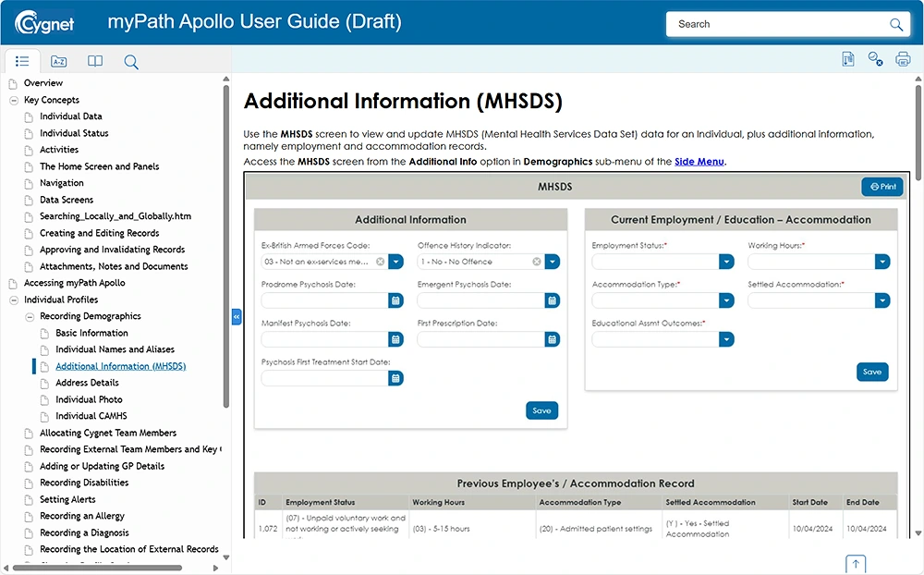This screenshot has height=575, width=924.
Task: Open the Employment Status dropdown
Action: (726, 262)
